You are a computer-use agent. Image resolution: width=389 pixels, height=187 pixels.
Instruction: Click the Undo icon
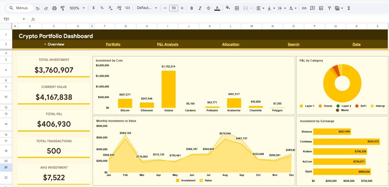[38, 8]
